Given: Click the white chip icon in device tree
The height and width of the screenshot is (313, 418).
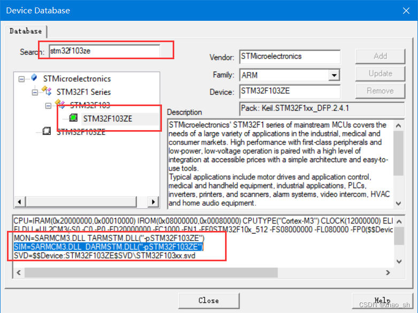Looking at the screenshot, I should coord(47,131).
